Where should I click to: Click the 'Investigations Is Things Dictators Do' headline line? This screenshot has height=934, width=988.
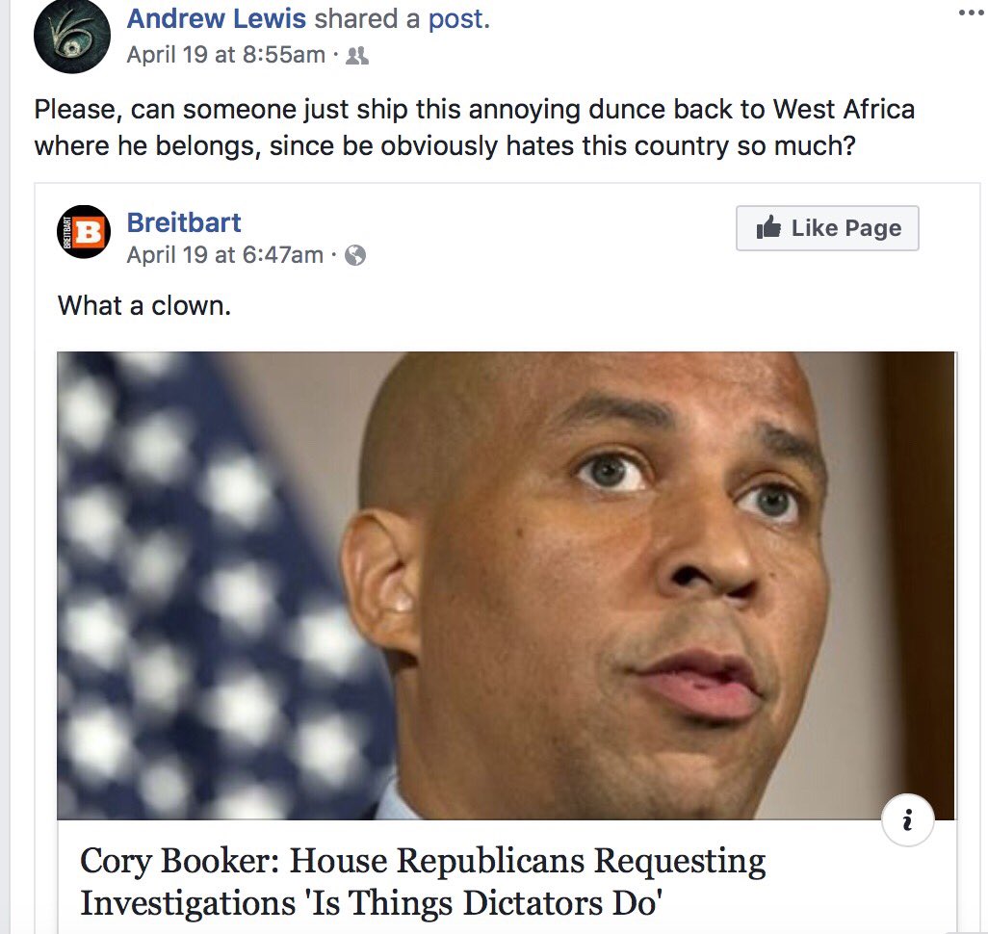(x=371, y=903)
